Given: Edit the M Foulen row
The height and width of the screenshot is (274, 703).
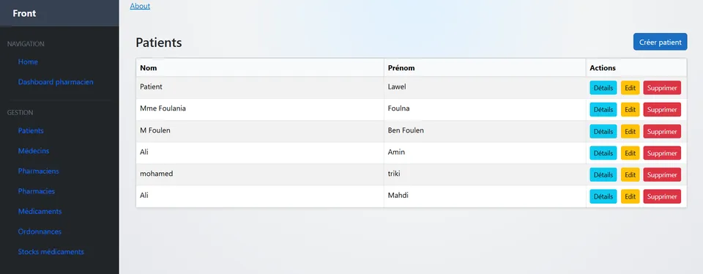Looking at the screenshot, I should click(630, 131).
